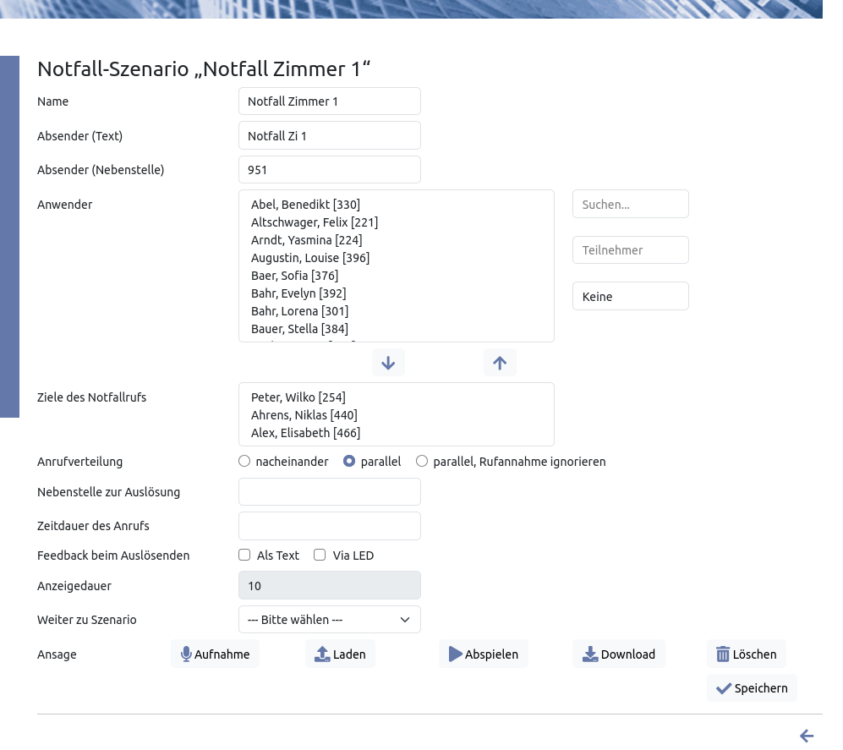Image resolution: width=843 pixels, height=750 pixels.
Task: Go back using the left arrow icon
Action: 807,736
